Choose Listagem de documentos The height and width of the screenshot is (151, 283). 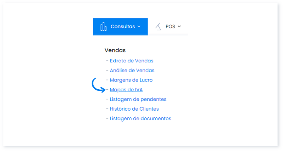point(140,118)
